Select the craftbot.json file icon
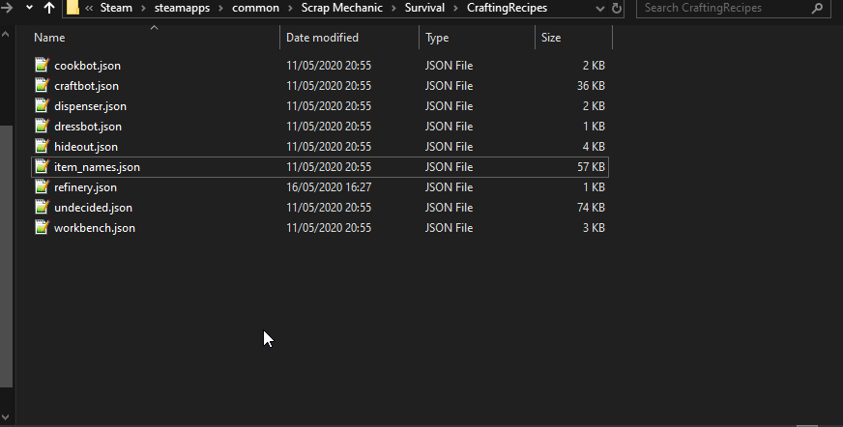 pos(42,86)
